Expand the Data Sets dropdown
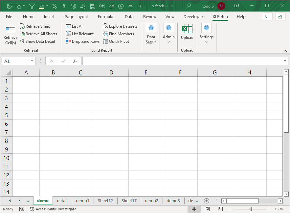 (151, 40)
